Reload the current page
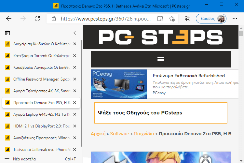This screenshot has width=244, height=163. tap(37, 19)
